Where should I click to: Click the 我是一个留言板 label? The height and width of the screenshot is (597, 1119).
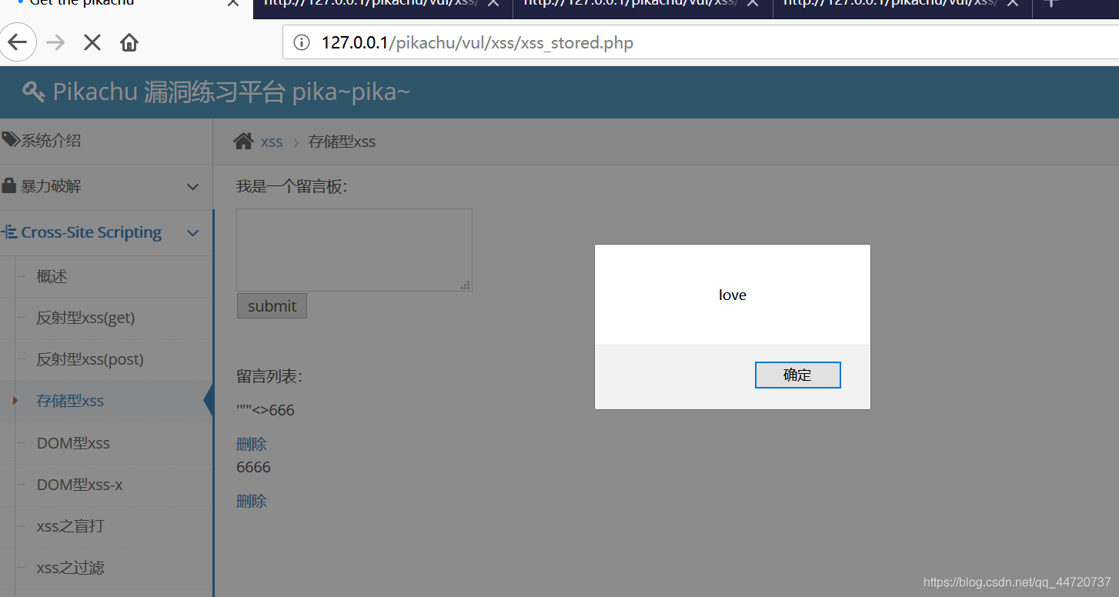coord(292,187)
